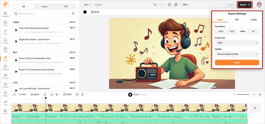This screenshot has height=124, width=265.
Task: Open the Templates panel in sidebar
Action: click(x=5, y=14)
